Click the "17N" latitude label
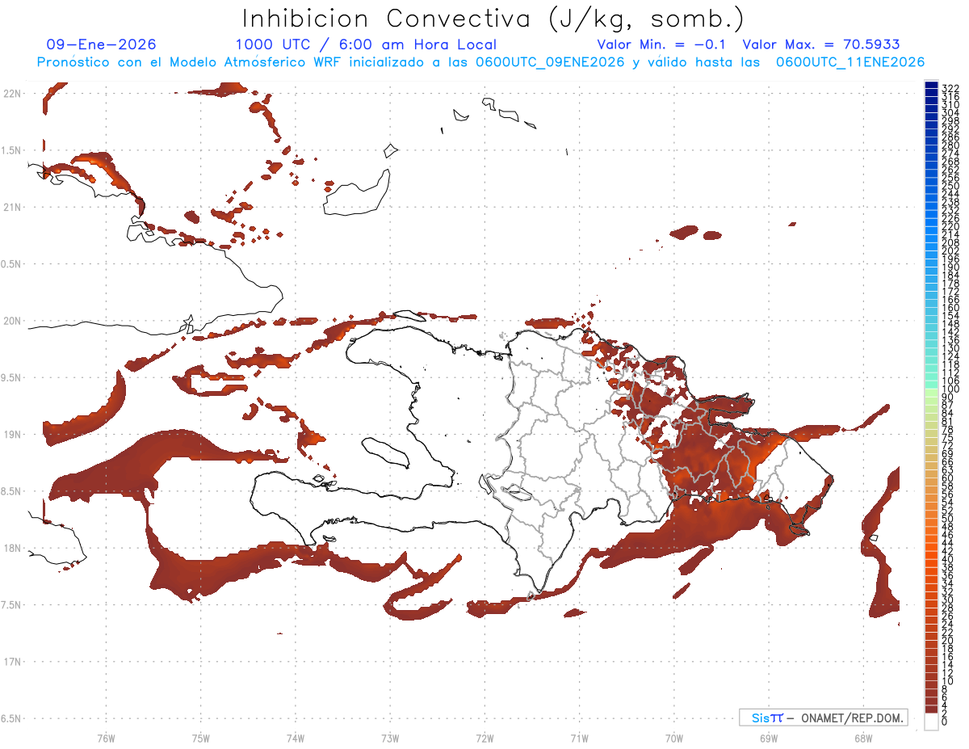 pos(13,662)
